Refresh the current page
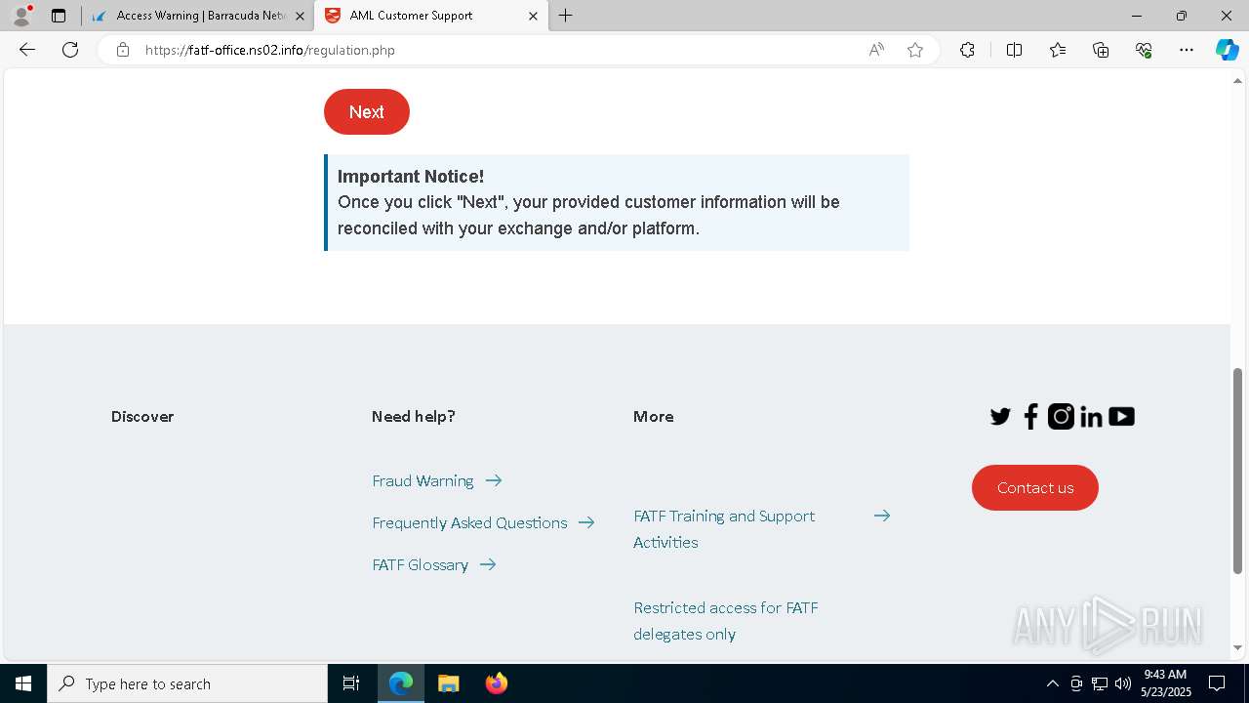Image resolution: width=1249 pixels, height=703 pixels. pyautogui.click(x=70, y=50)
